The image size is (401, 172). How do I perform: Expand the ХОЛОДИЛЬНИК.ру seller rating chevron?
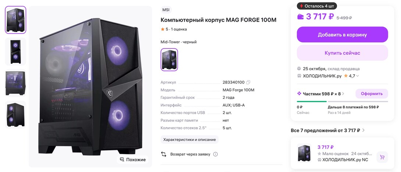click(x=358, y=76)
